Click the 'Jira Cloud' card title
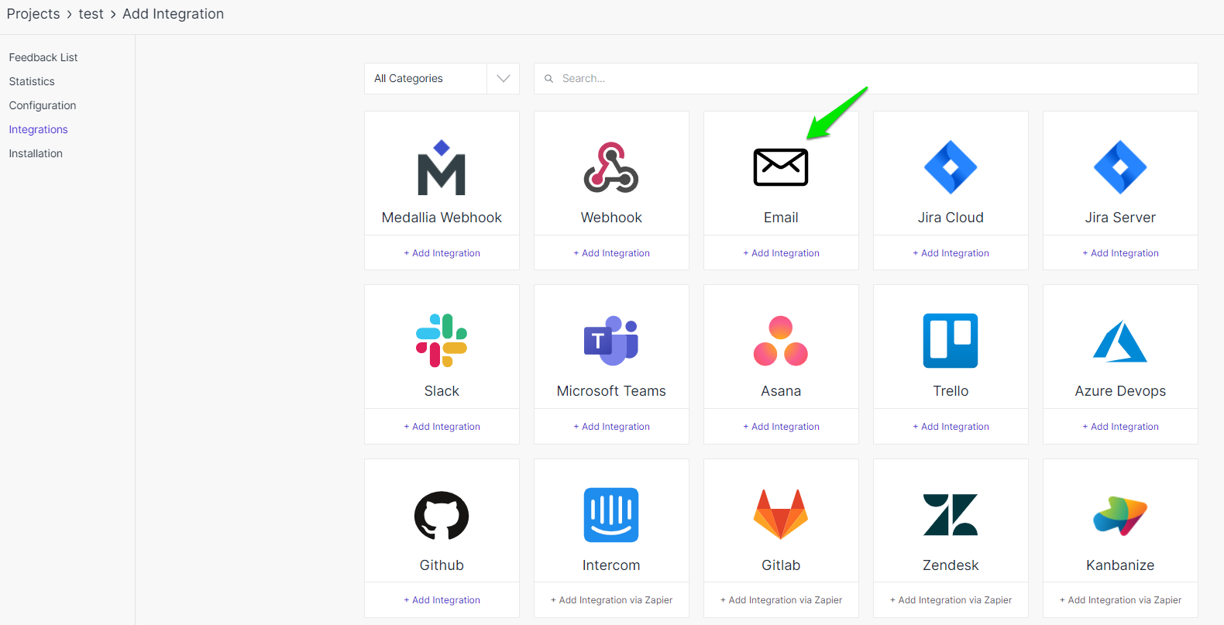Viewport: 1224px width, 625px height. (x=951, y=218)
